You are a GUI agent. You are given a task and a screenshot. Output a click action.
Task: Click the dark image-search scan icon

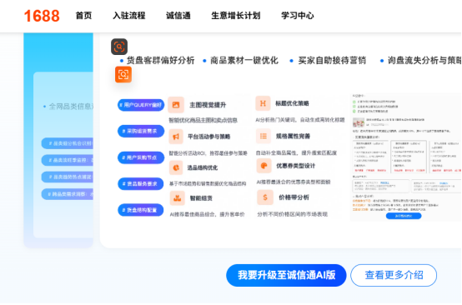coord(119,47)
